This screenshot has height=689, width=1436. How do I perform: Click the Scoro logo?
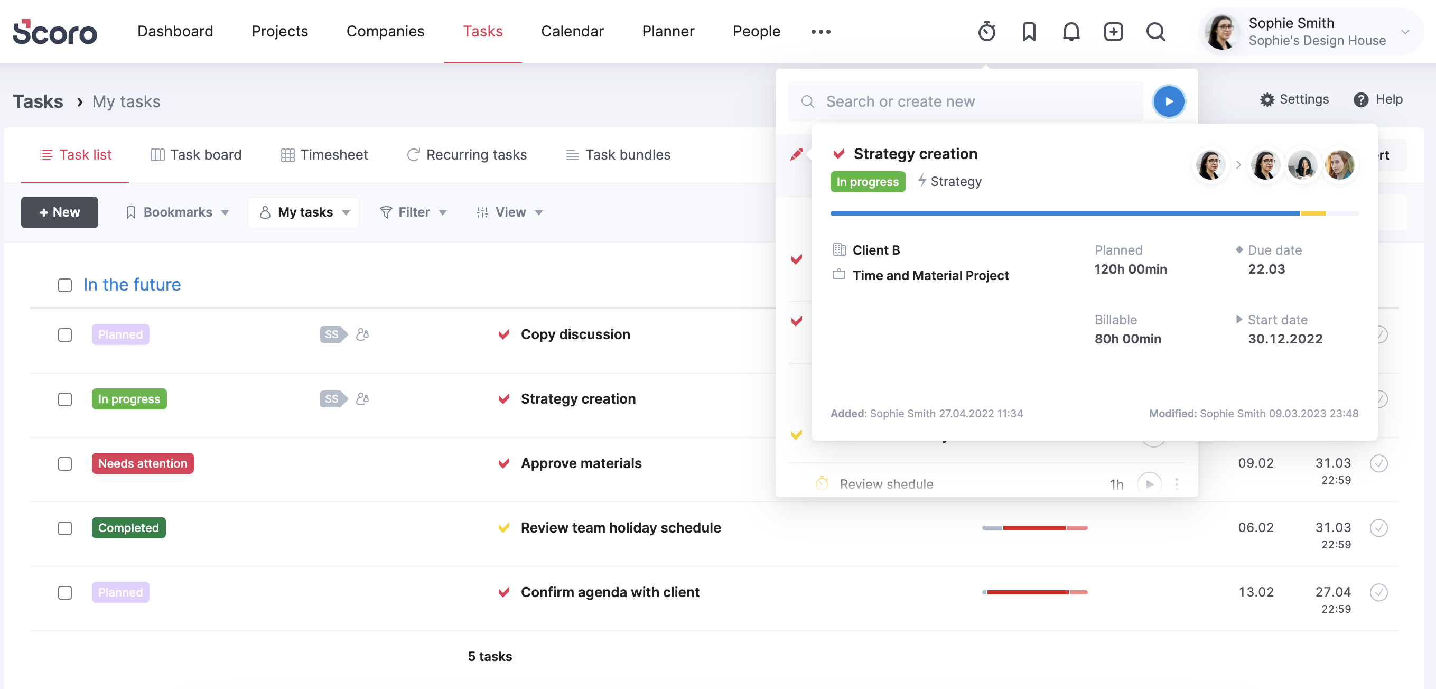point(54,32)
